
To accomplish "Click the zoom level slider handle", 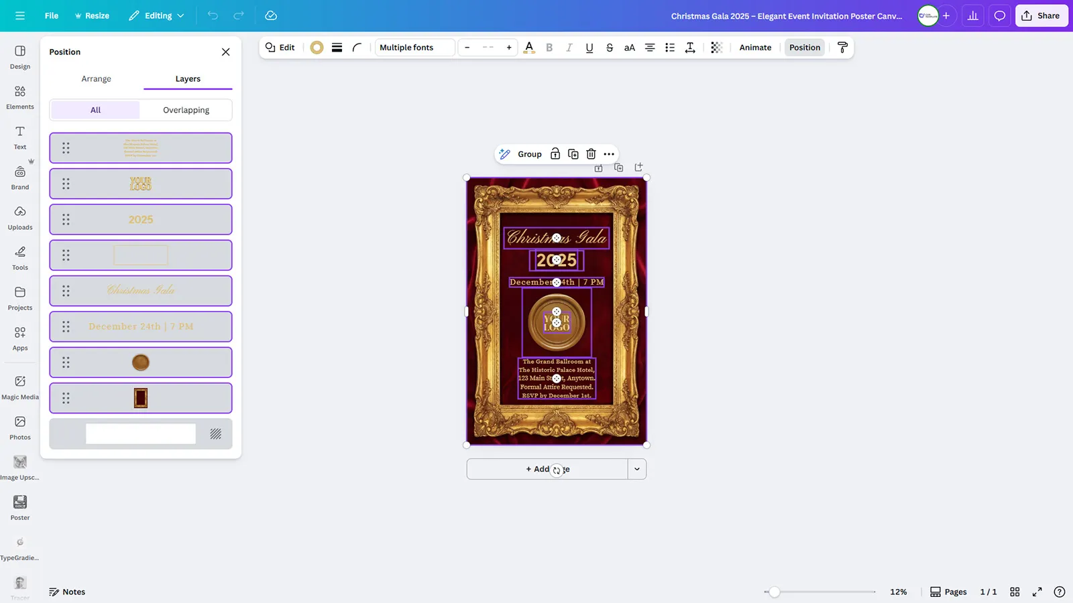I will (775, 592).
